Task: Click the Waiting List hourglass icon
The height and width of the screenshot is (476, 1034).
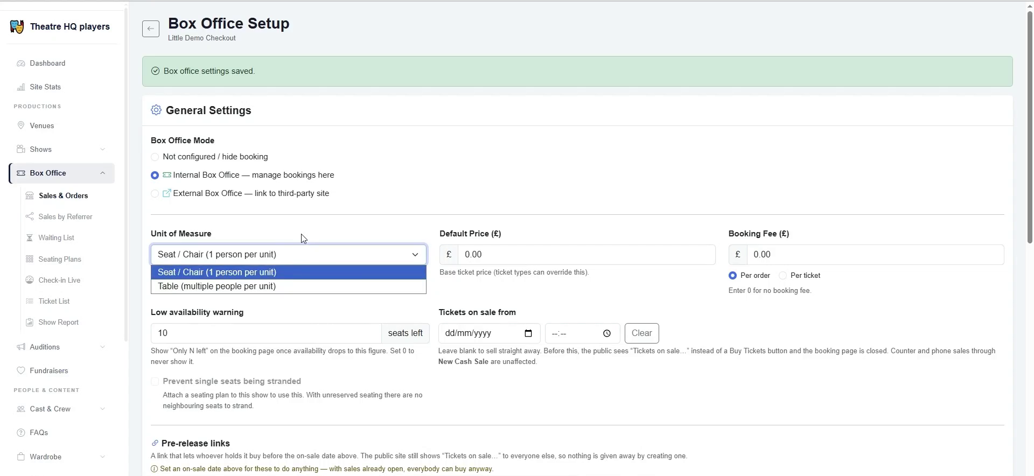Action: [x=30, y=237]
